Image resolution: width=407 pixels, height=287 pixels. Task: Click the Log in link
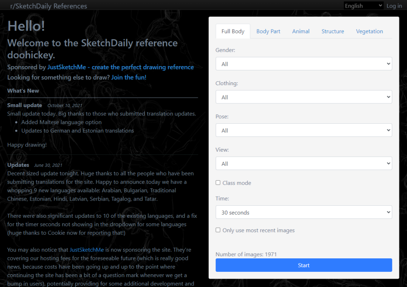click(x=394, y=6)
